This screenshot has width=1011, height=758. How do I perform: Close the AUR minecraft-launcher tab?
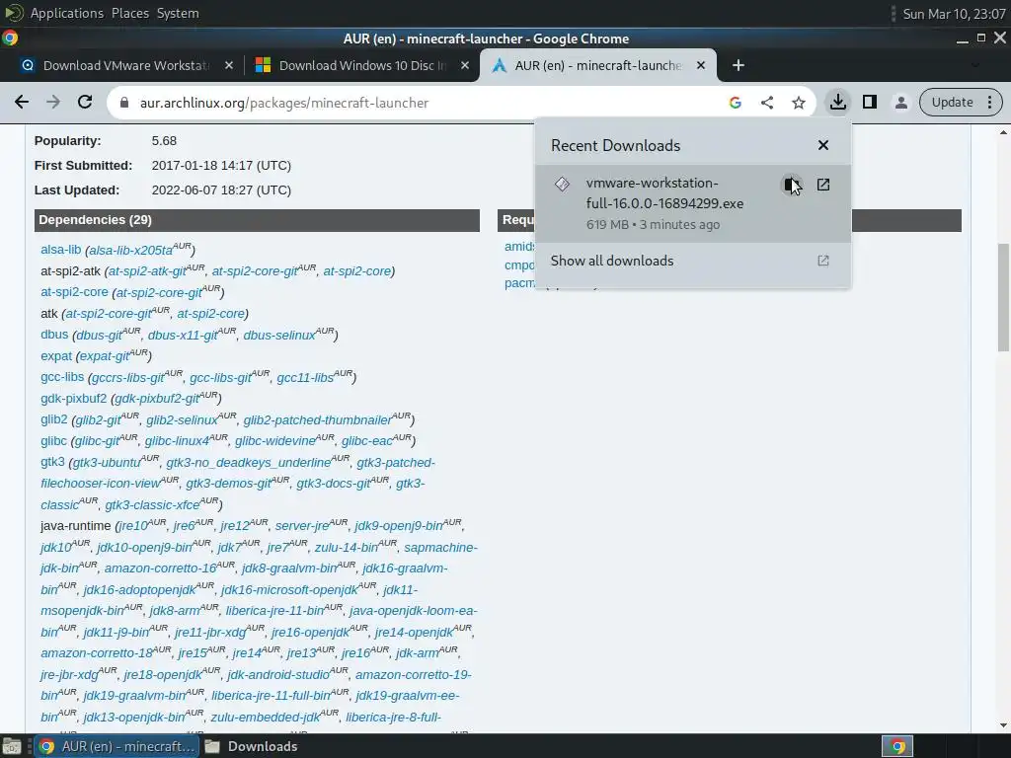pos(701,65)
